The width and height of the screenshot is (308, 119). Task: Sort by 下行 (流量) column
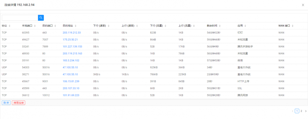click(165, 26)
